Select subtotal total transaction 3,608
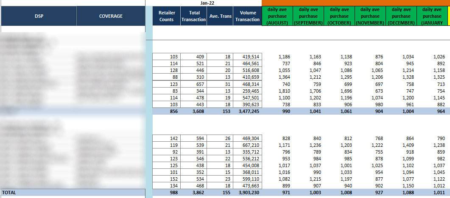 (x=193, y=112)
